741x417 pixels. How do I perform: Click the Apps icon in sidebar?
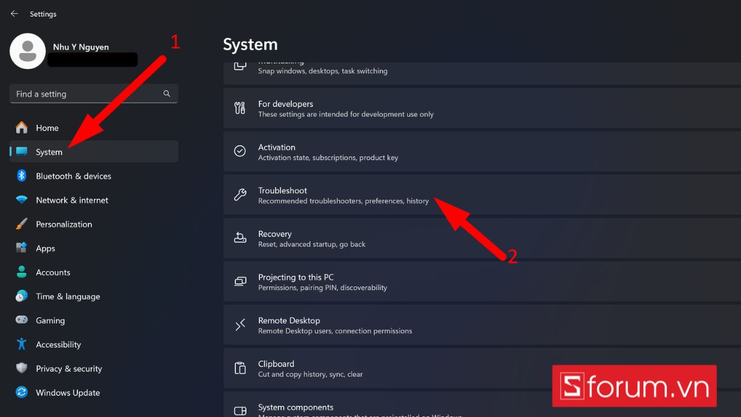pyautogui.click(x=22, y=248)
